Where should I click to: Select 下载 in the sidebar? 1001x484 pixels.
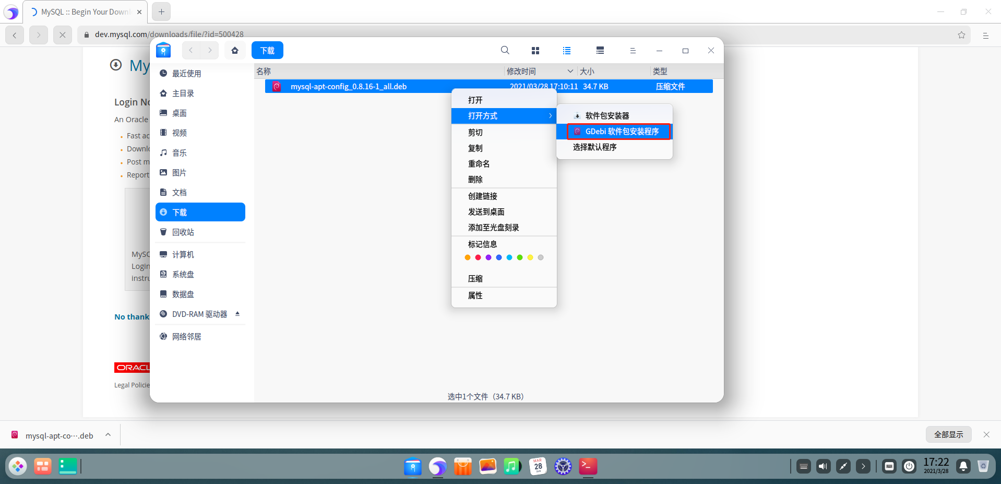(x=200, y=212)
